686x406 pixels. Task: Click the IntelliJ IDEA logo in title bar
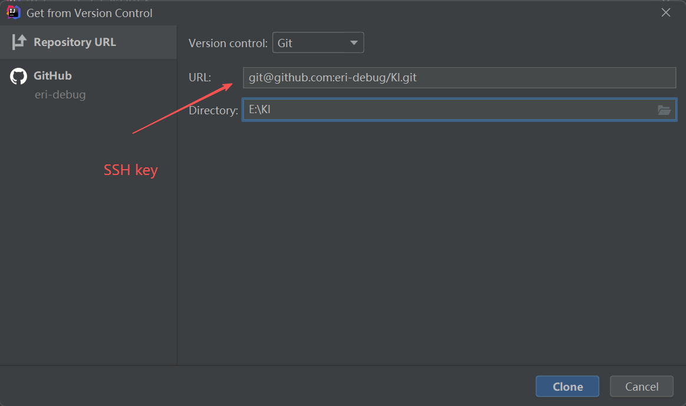pos(14,12)
